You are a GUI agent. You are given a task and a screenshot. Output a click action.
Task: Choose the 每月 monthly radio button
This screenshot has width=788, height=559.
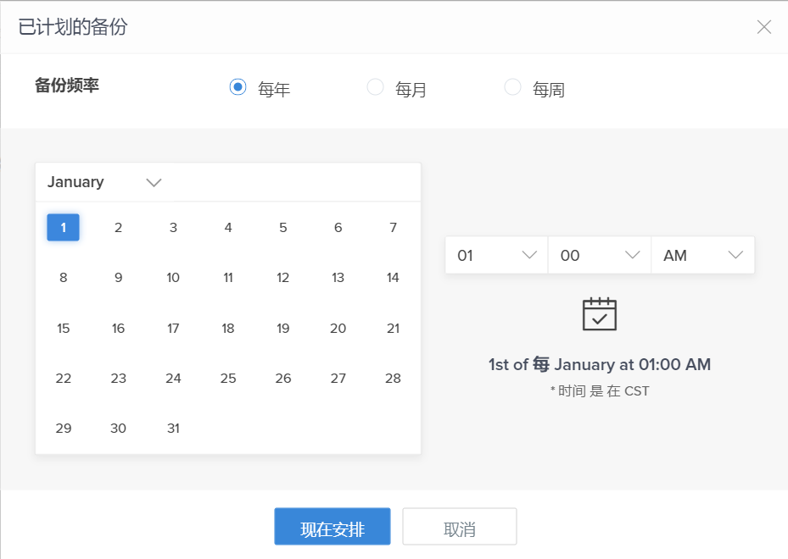375,87
